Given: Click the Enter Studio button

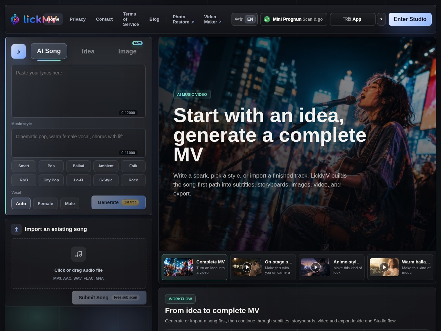Looking at the screenshot, I should 410,19.
